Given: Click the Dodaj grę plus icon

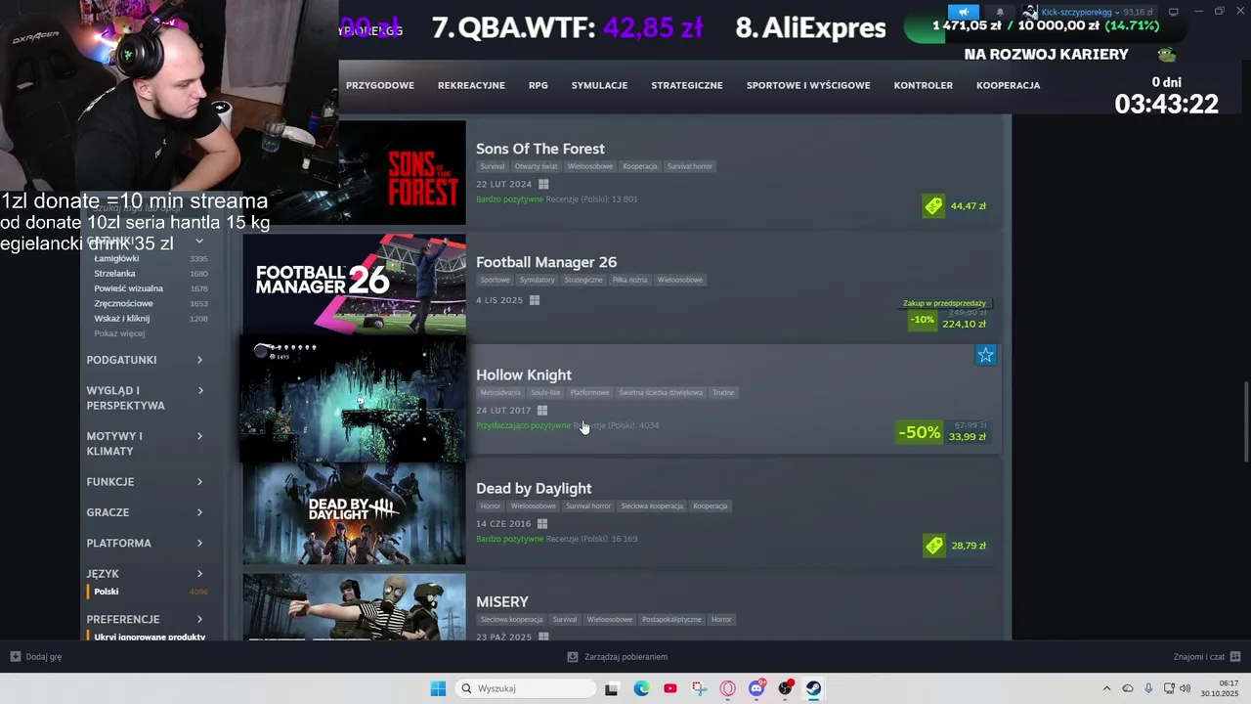Looking at the screenshot, I should point(15,657).
